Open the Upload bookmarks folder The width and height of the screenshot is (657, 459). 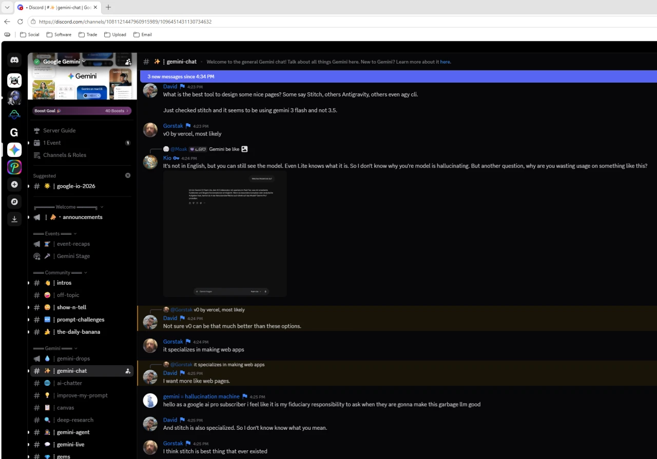pos(115,34)
